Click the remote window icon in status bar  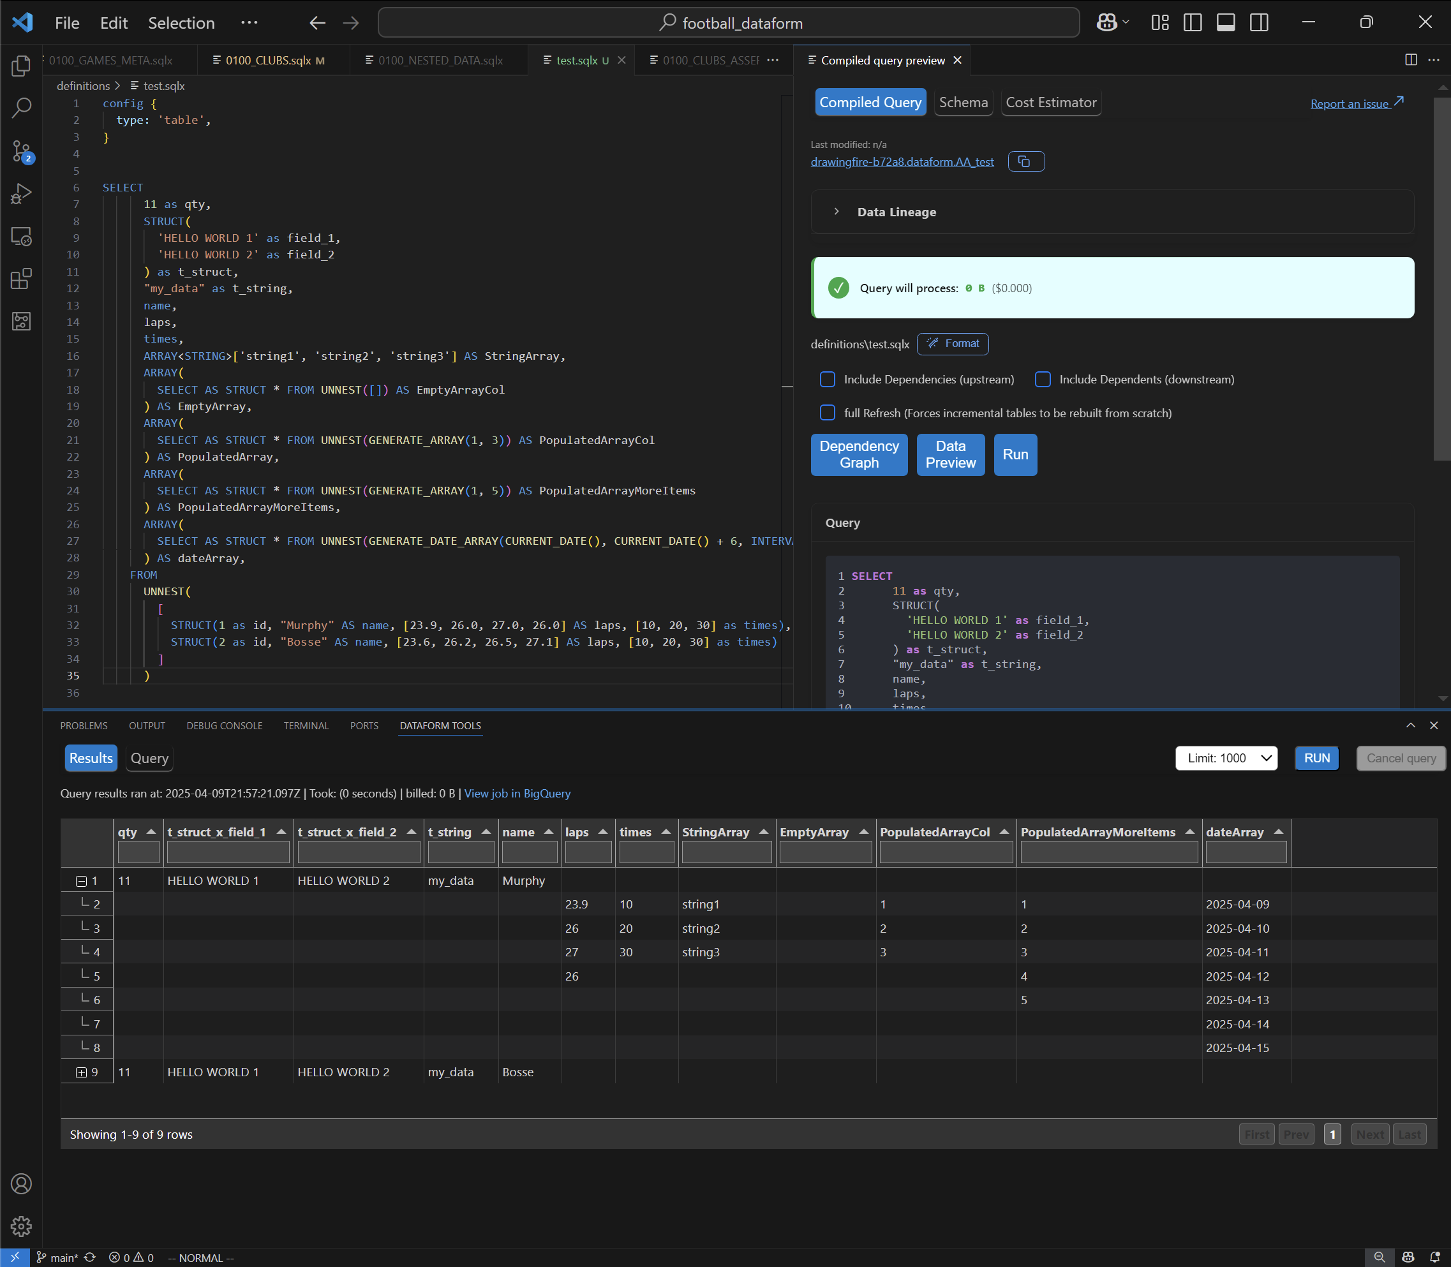14,1258
